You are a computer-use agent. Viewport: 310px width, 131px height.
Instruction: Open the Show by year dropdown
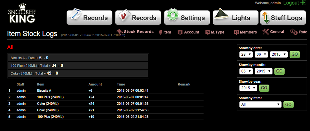click(x=248, y=88)
